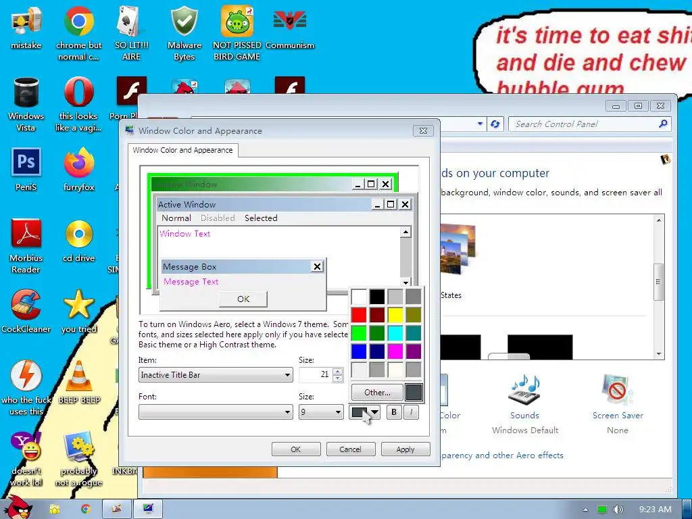Open Screen Saver icon in Personalization window

[618, 390]
